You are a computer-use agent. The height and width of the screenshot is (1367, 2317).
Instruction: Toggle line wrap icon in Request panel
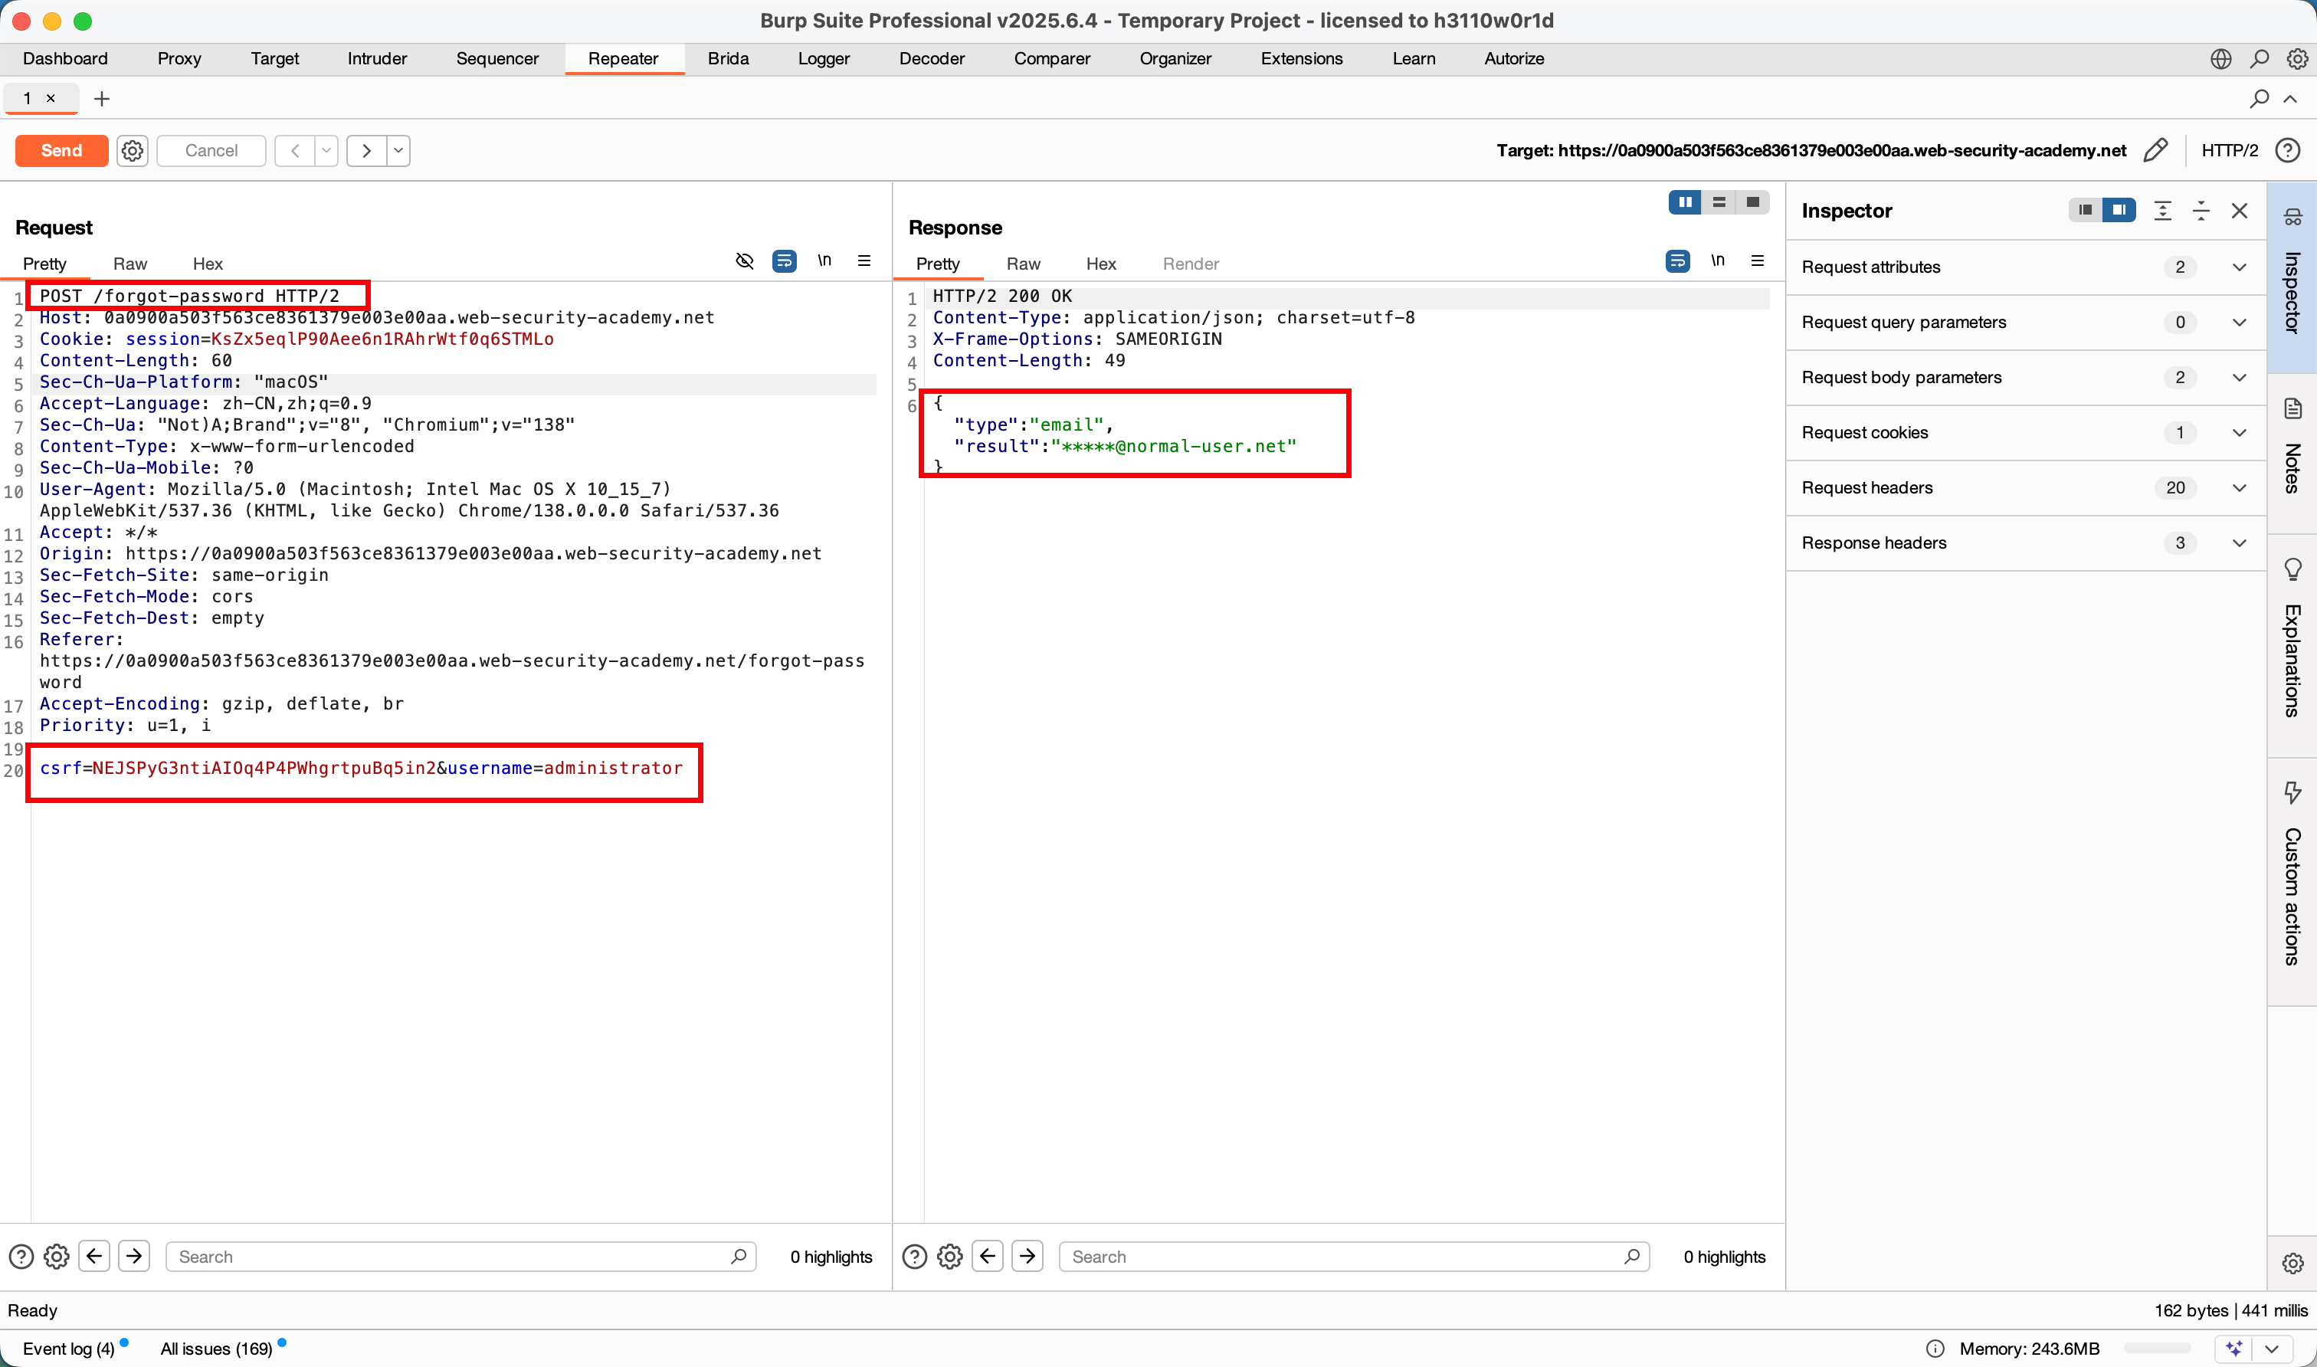coord(784,261)
